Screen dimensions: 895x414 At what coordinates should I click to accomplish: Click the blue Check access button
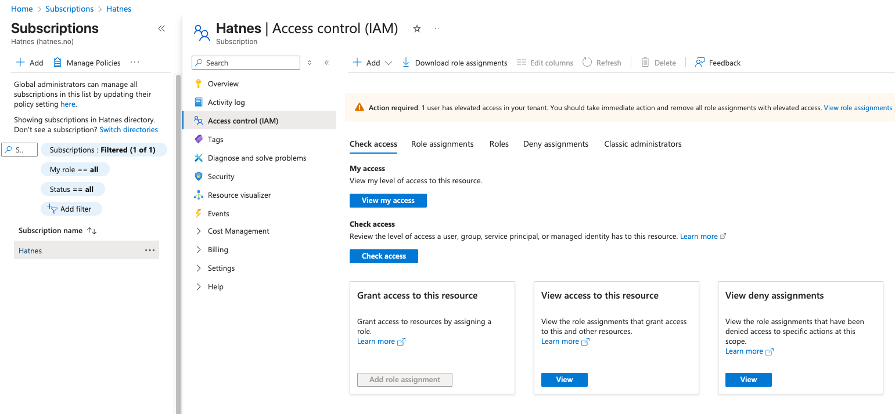tap(384, 256)
